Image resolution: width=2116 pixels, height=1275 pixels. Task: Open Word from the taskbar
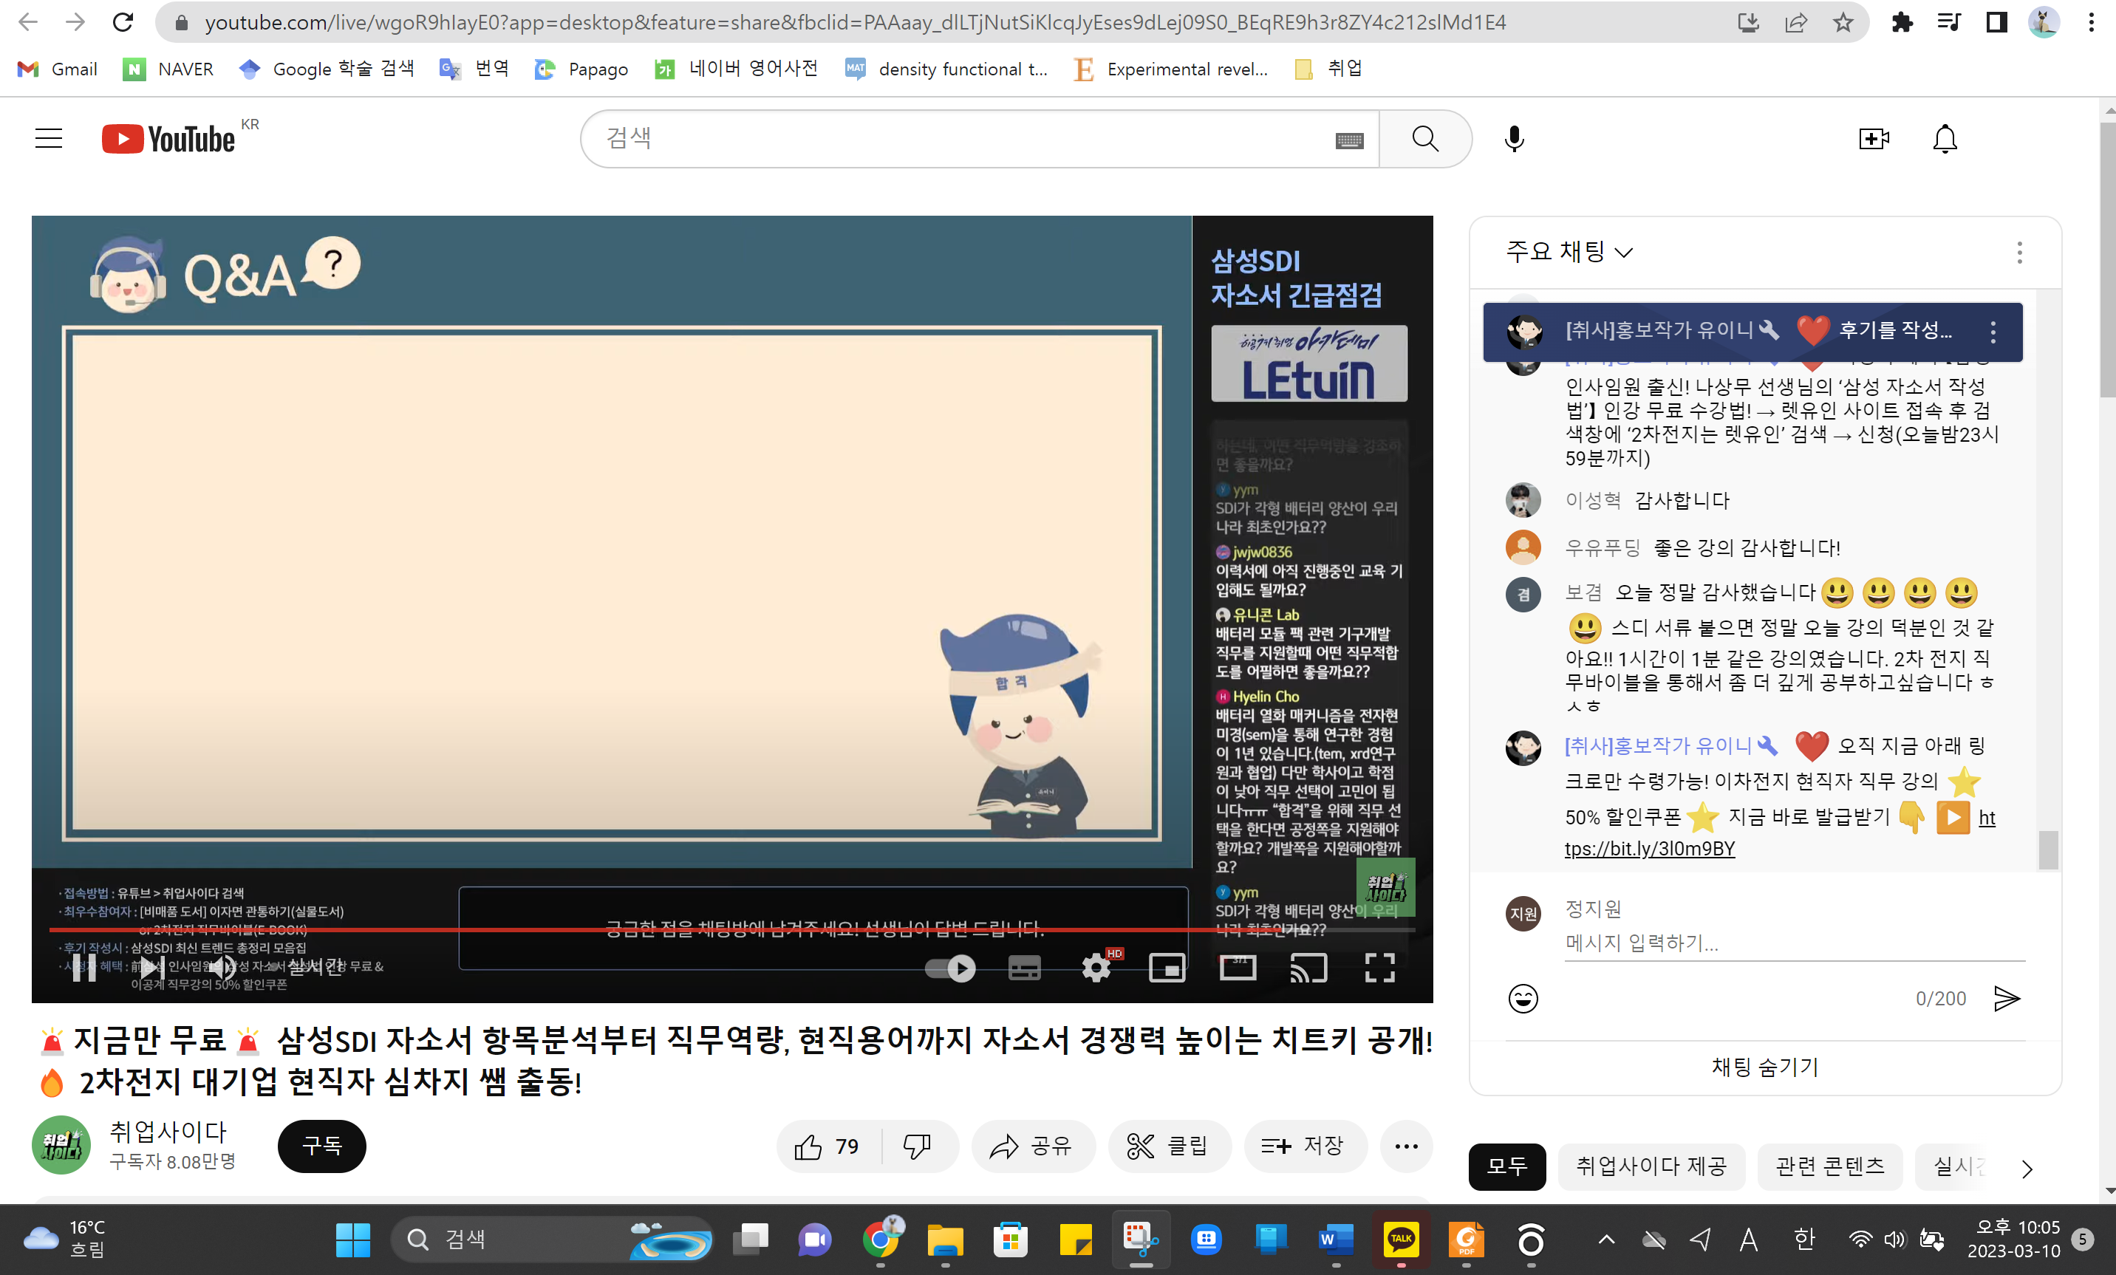pyautogui.click(x=1335, y=1239)
